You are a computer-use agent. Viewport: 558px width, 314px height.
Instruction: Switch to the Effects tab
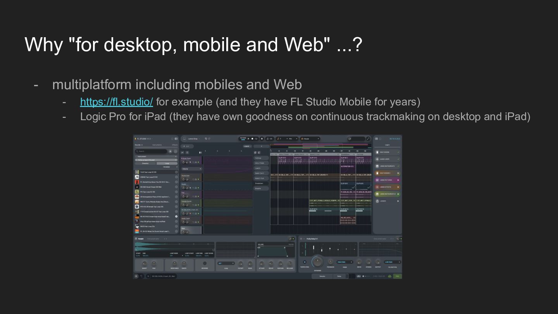175,145
